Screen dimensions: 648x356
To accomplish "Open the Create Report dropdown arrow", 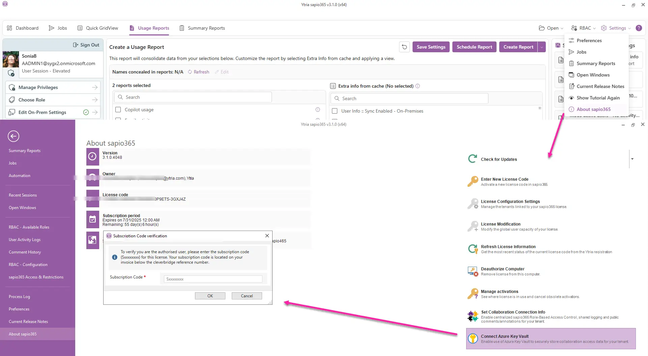I will 542,47.
